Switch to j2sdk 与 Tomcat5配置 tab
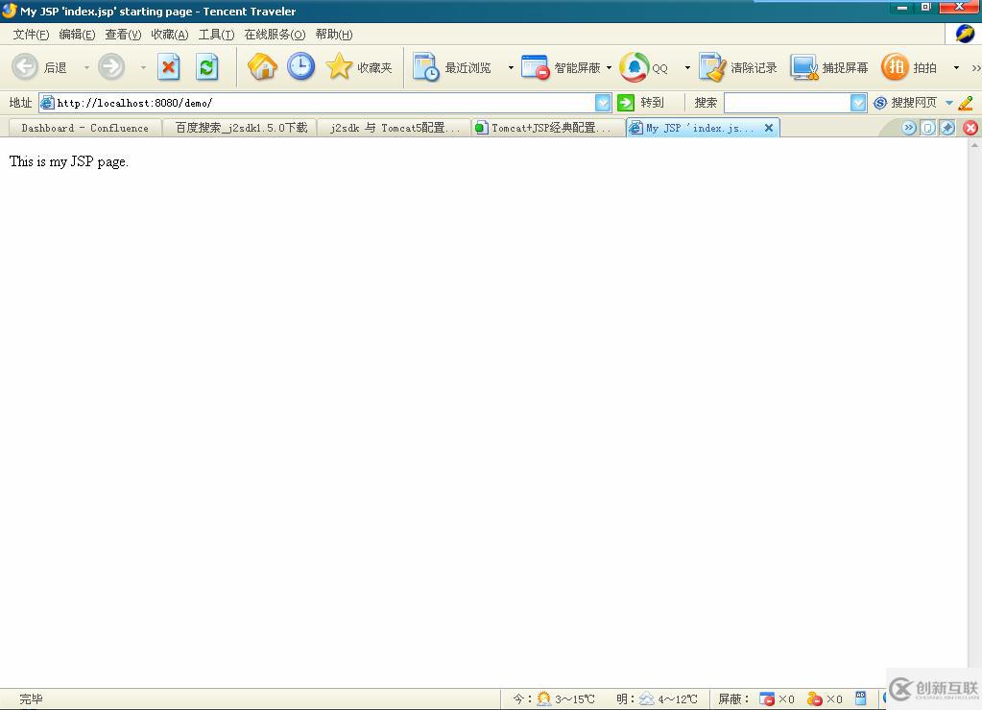 coord(395,128)
